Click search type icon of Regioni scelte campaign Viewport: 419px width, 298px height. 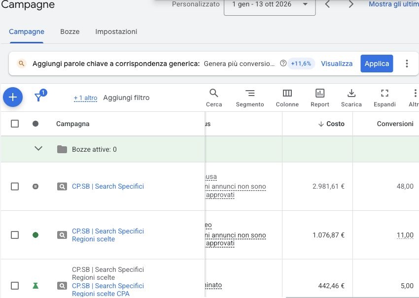[62, 235]
